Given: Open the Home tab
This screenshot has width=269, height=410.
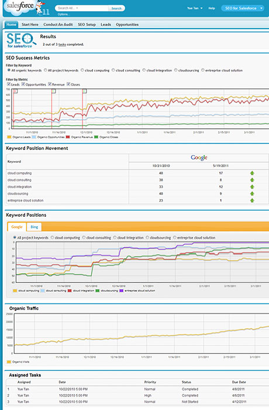Looking at the screenshot, I should click(x=11, y=25).
